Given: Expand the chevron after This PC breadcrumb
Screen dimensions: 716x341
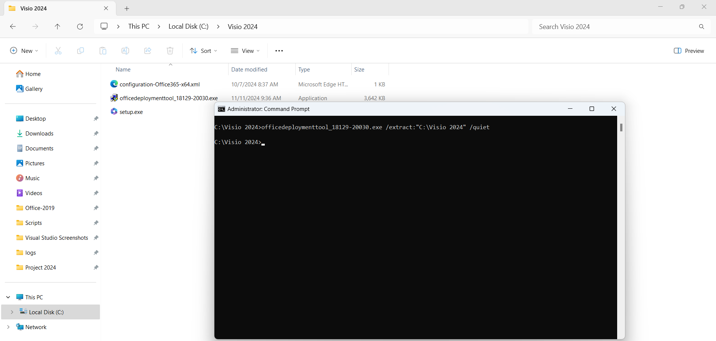Looking at the screenshot, I should pyautogui.click(x=159, y=26).
